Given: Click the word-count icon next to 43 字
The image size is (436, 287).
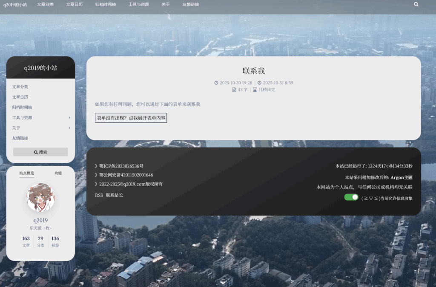Looking at the screenshot, I should (x=234, y=89).
